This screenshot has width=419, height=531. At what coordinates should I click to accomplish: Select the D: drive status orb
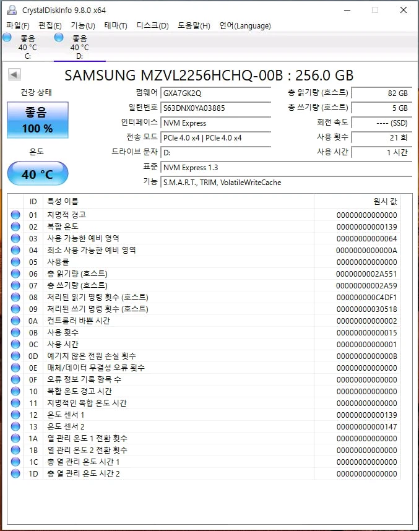[59, 37]
